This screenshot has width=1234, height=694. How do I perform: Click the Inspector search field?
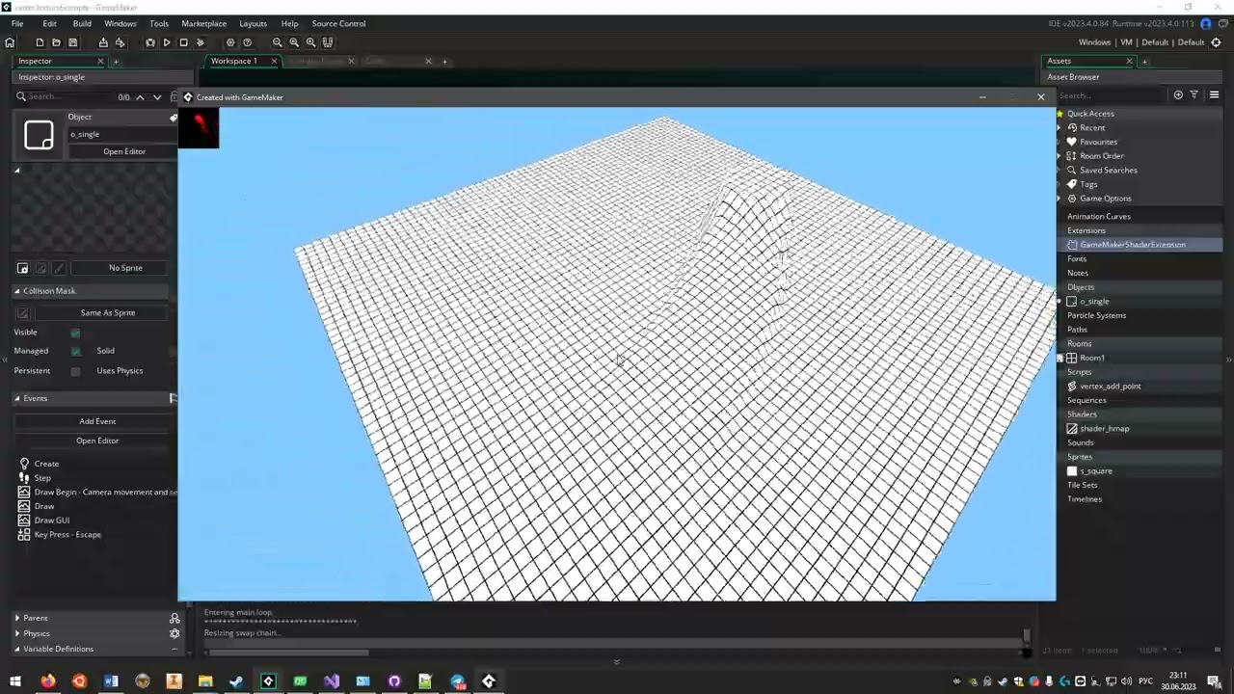tap(67, 96)
